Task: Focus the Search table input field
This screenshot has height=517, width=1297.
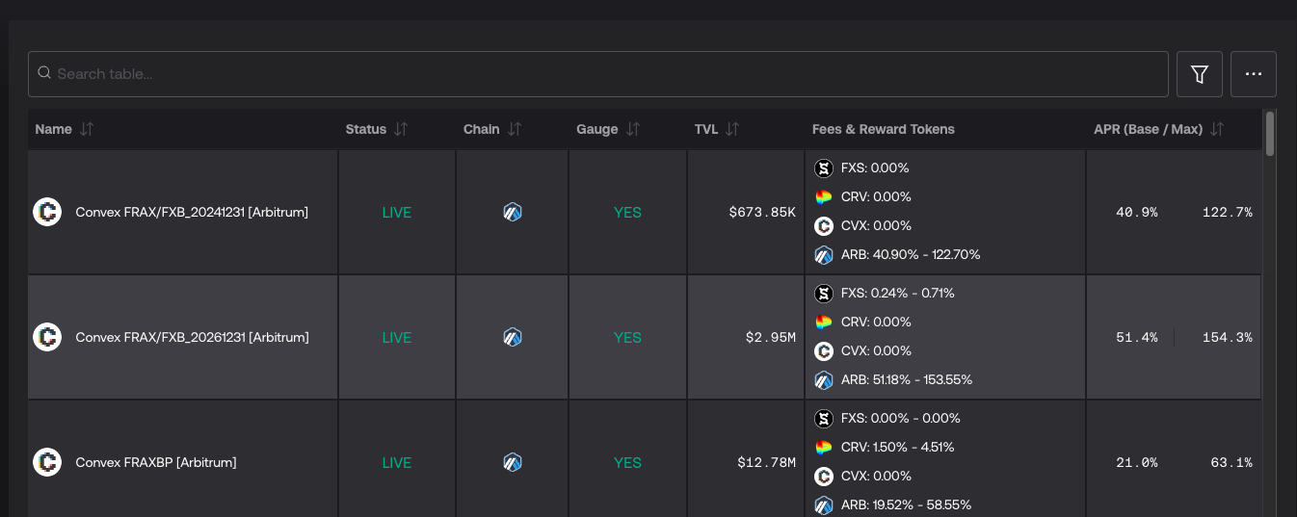Action: tap(607, 74)
